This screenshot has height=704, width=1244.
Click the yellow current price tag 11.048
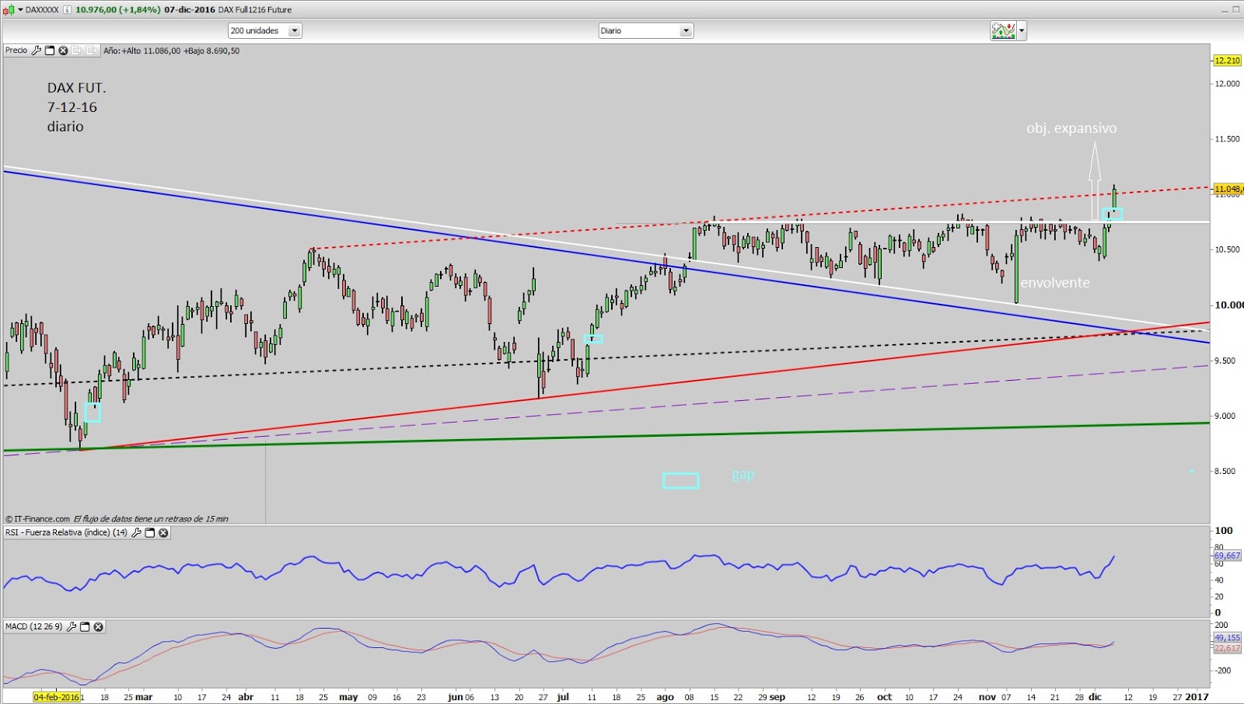coord(1228,189)
